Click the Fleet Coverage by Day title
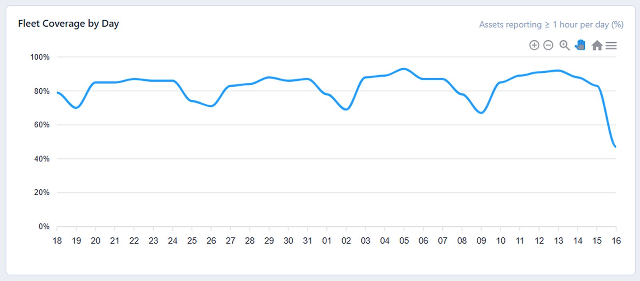The width and height of the screenshot is (640, 281). [x=68, y=24]
